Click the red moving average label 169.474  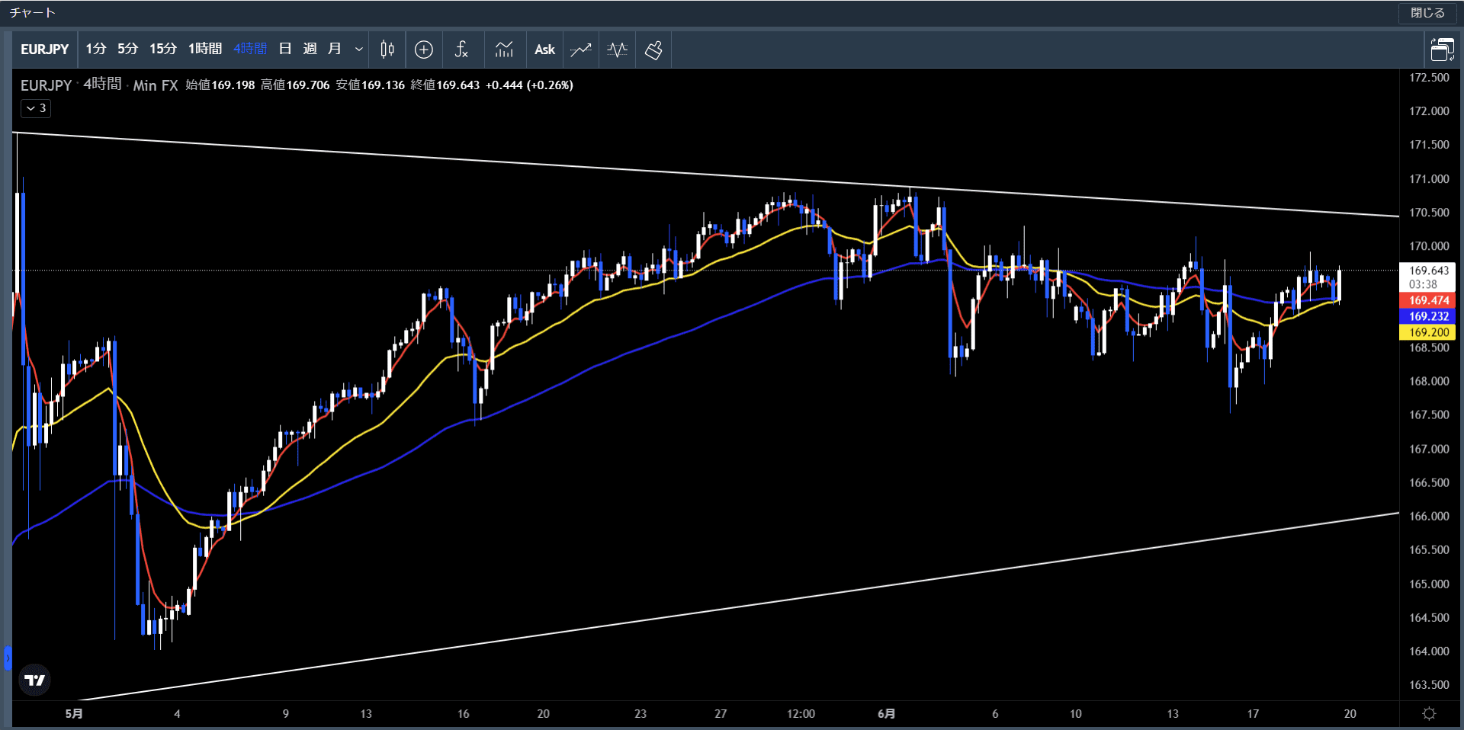pyautogui.click(x=1427, y=300)
